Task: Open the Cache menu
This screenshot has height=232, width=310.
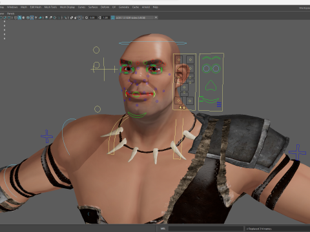Action: [136, 7]
